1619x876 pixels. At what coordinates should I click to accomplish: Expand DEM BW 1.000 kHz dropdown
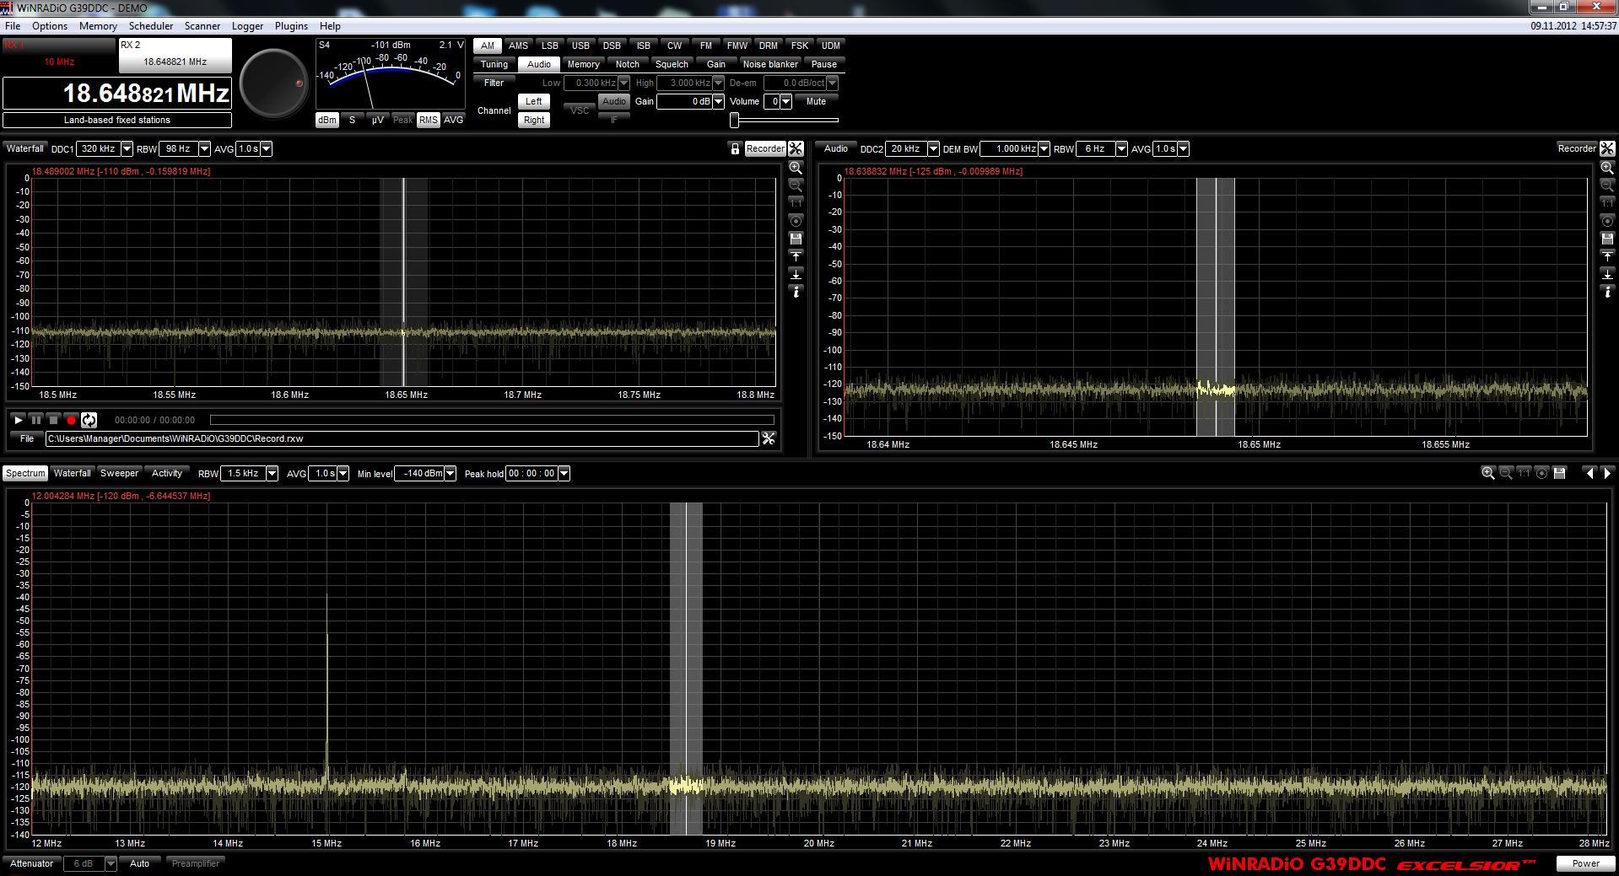pyautogui.click(x=1044, y=148)
